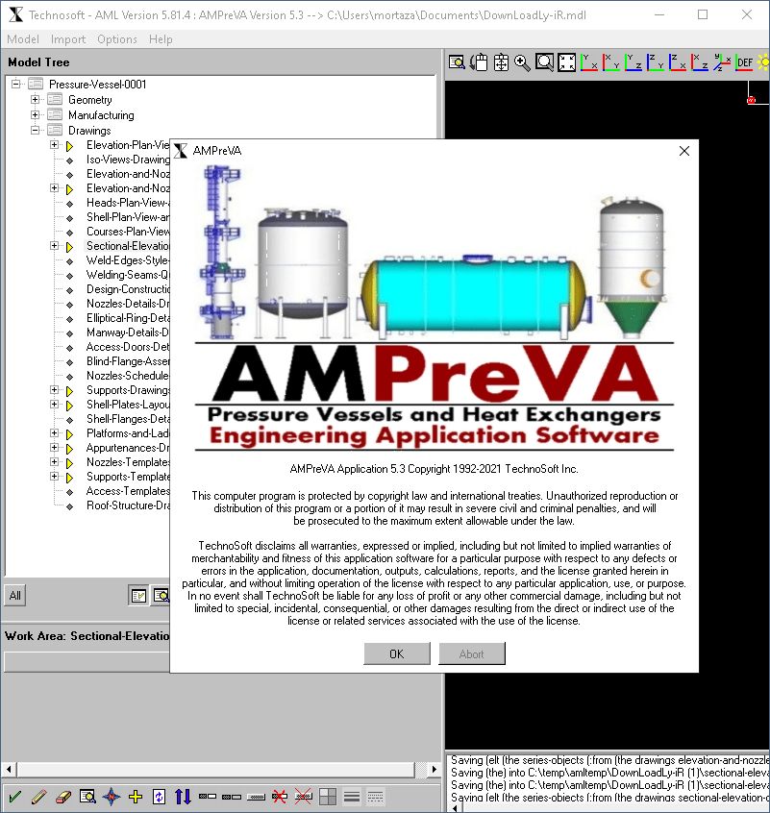Expand the Platforms-and-Lad tree item
This screenshot has height=813, width=770.
pyautogui.click(x=55, y=432)
